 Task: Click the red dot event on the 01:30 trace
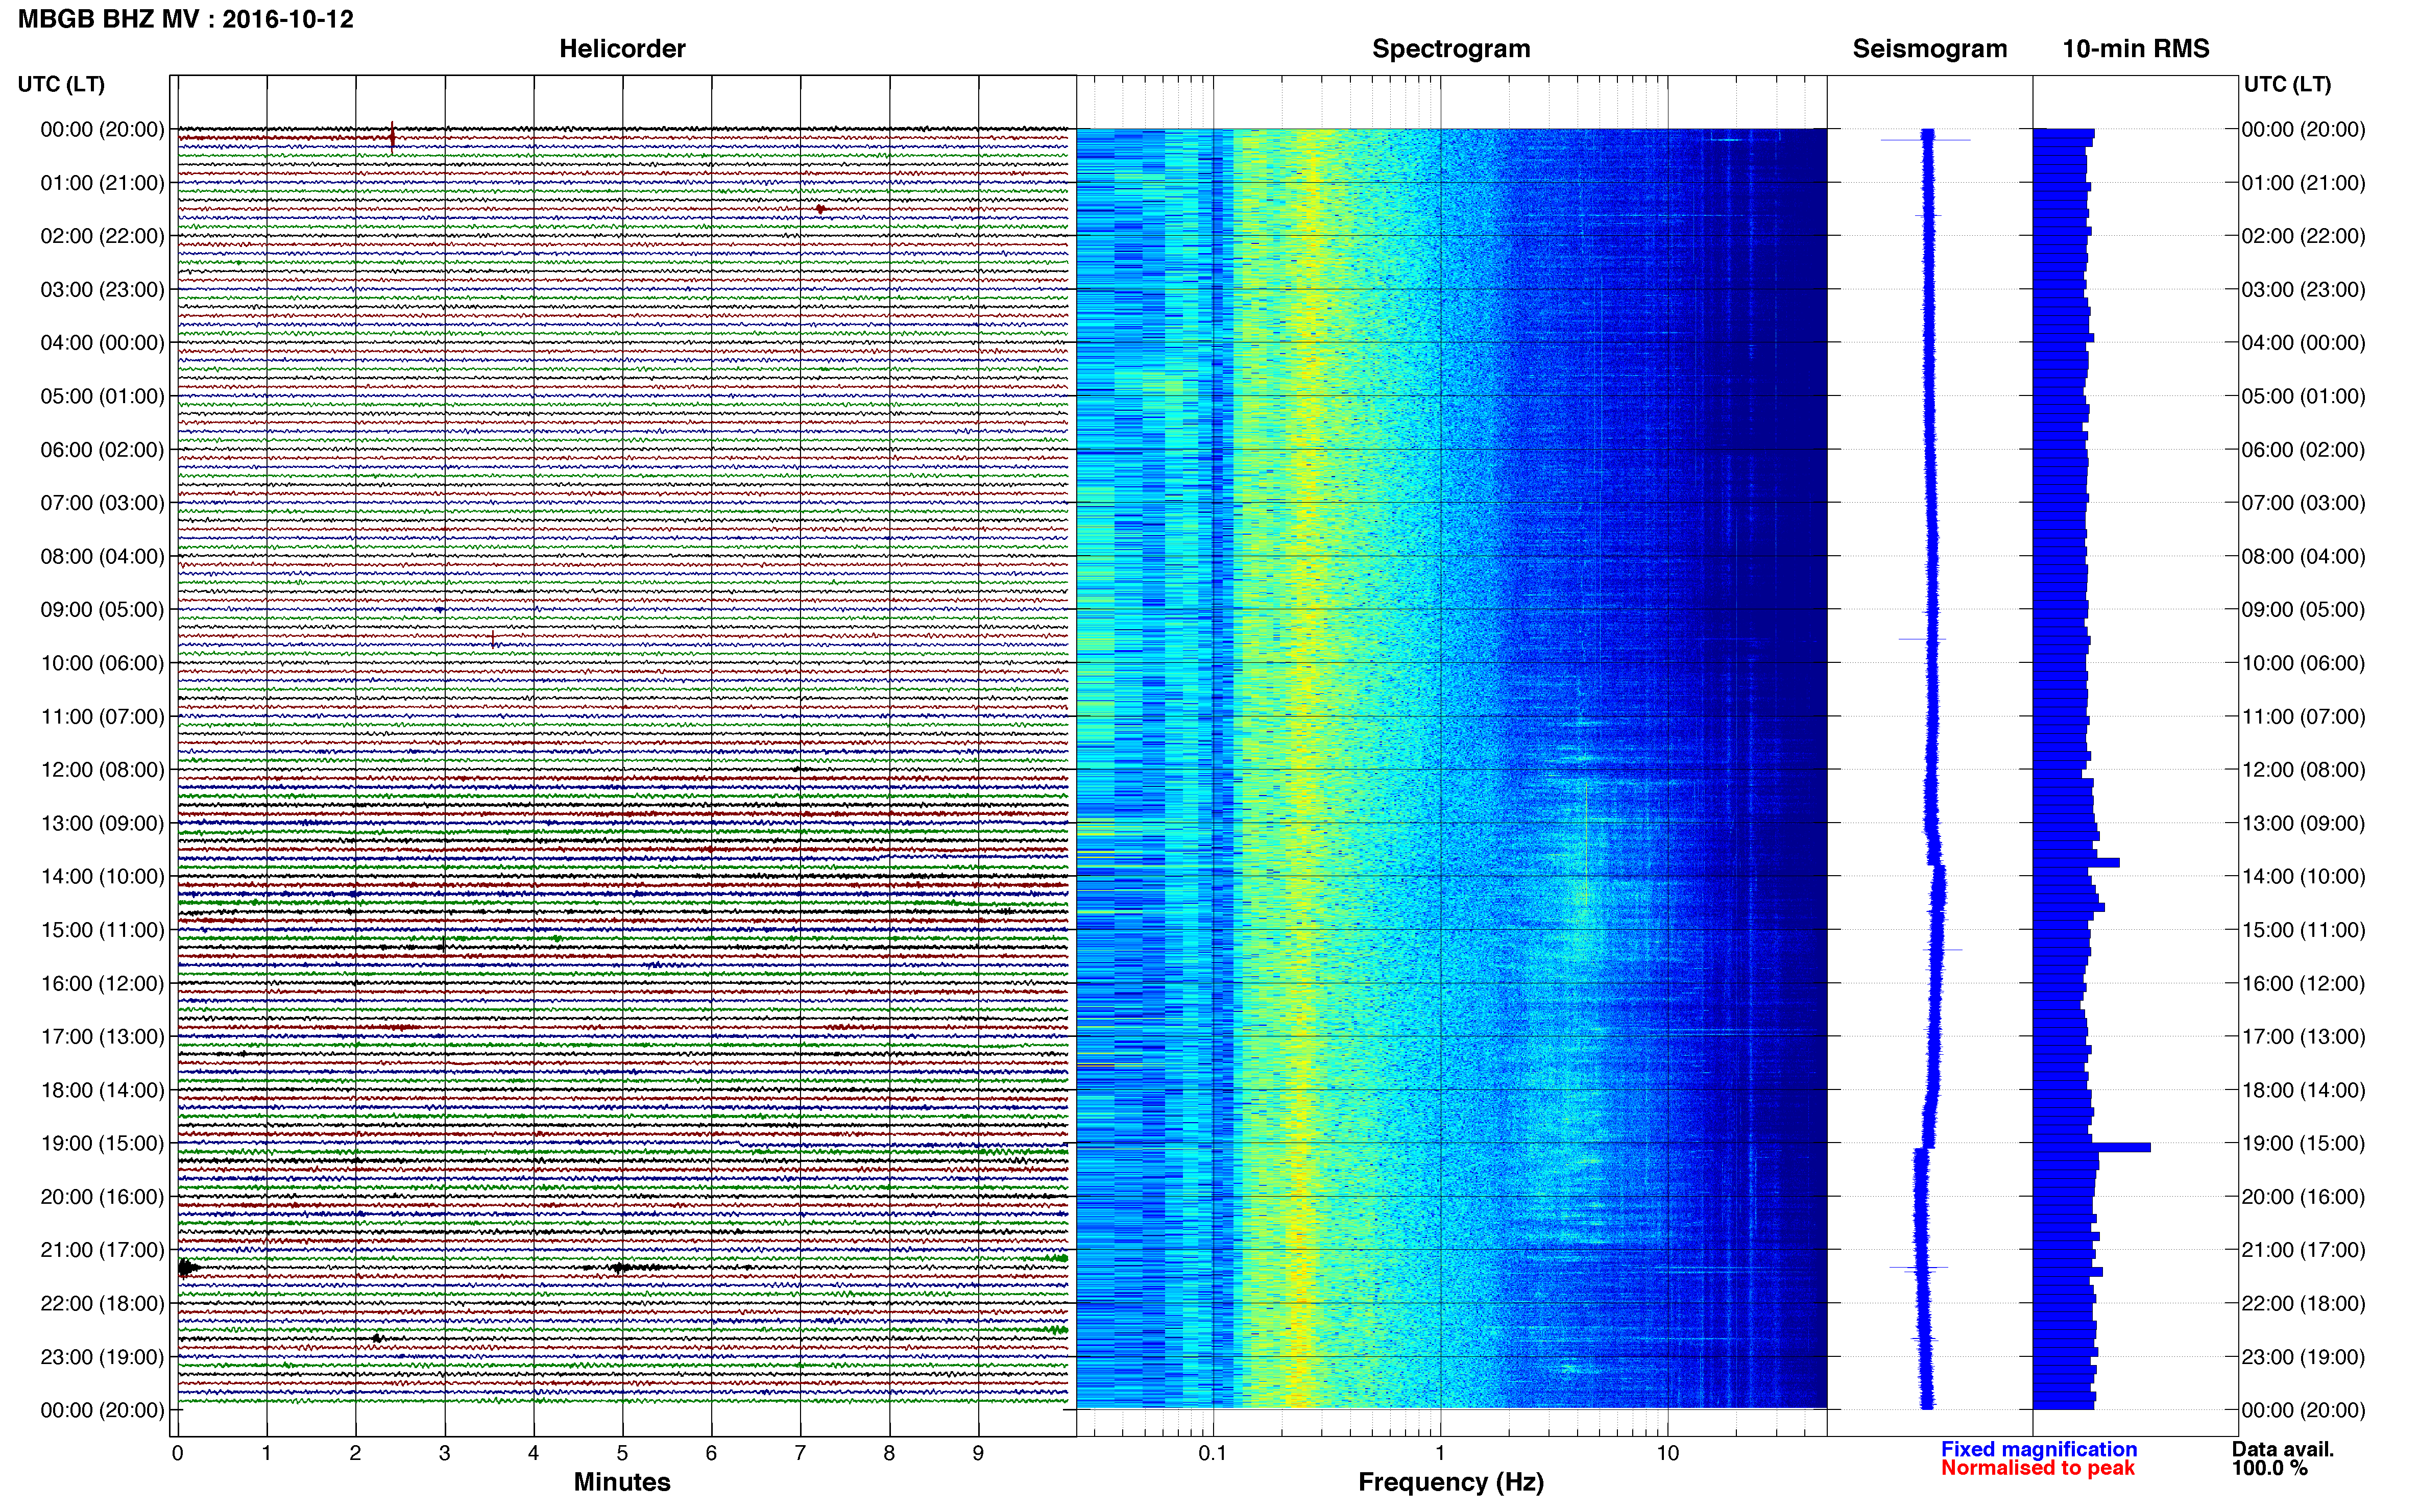click(820, 209)
